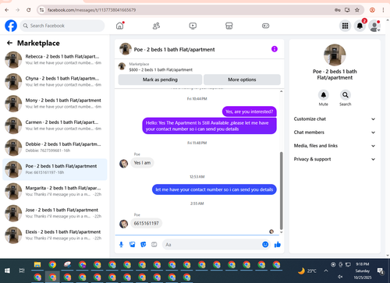Click More options button
The width and height of the screenshot is (390, 283).
pyautogui.click(x=242, y=80)
